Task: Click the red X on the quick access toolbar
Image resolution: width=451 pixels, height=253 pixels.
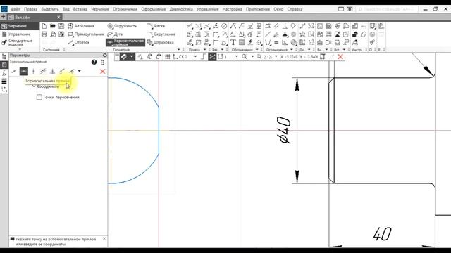Action: [x=340, y=57]
